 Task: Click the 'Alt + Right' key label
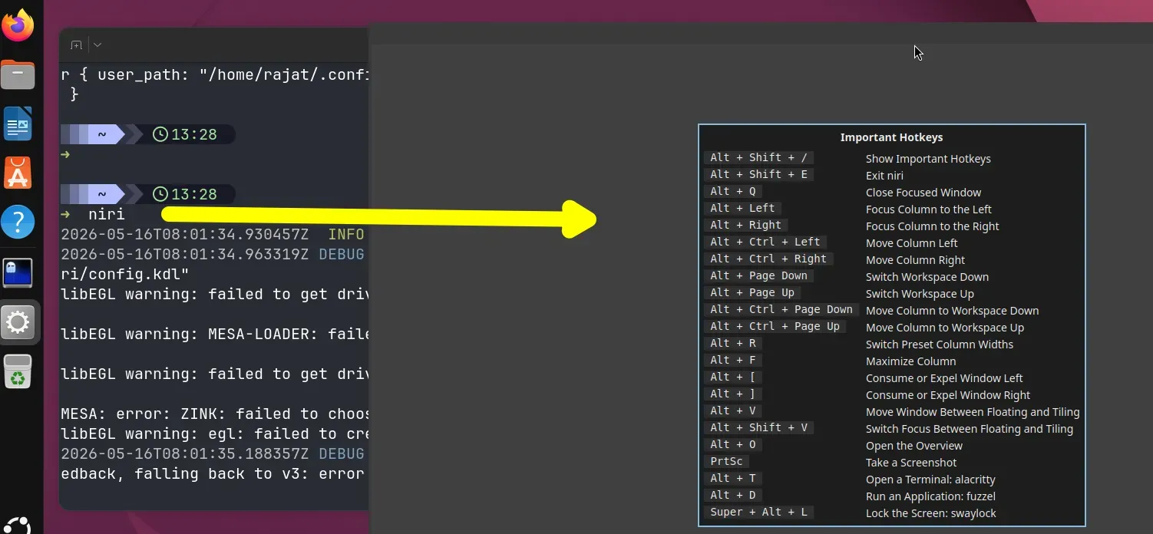(745, 225)
